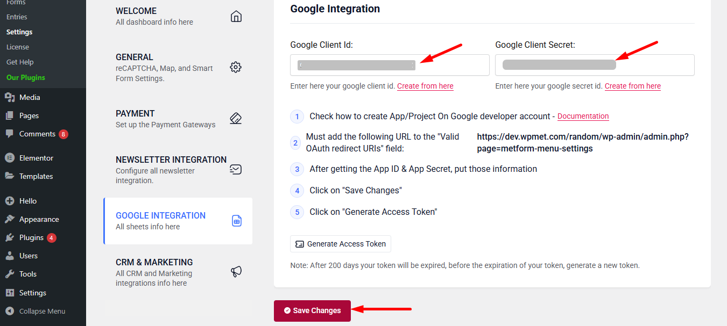This screenshot has height=326, width=727.
Task: Click the megaphone icon on CRM & MARKETING
Action: pos(236,271)
